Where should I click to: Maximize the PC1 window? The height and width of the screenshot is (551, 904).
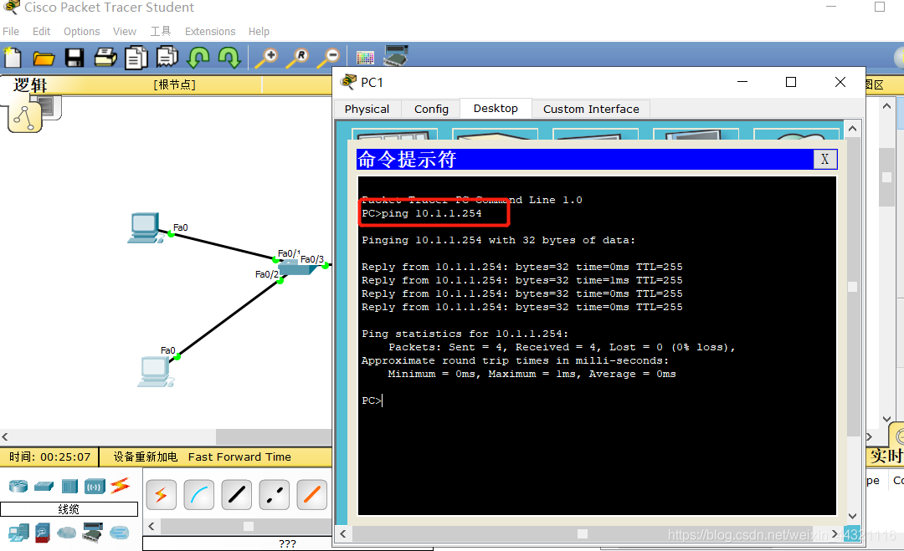pos(791,82)
